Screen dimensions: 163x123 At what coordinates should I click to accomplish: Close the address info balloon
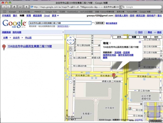[x=140, y=42]
